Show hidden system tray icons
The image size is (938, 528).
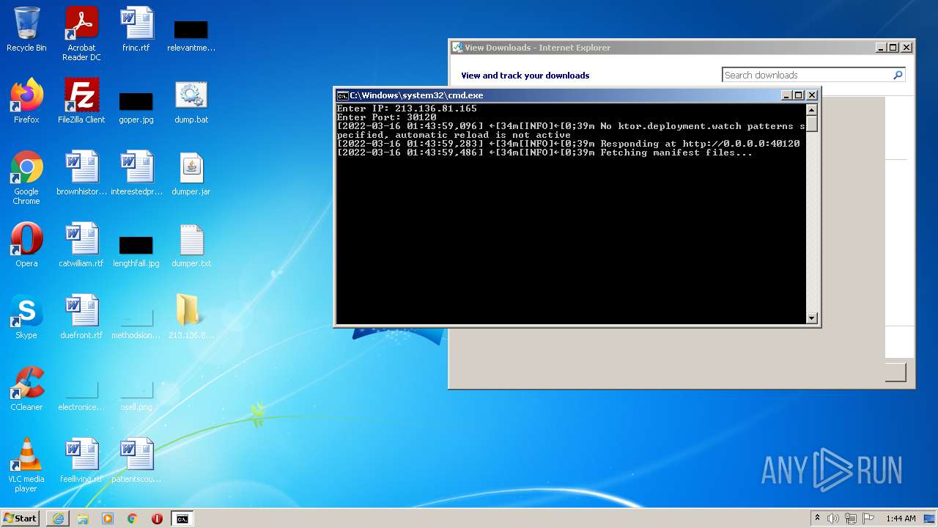(817, 518)
